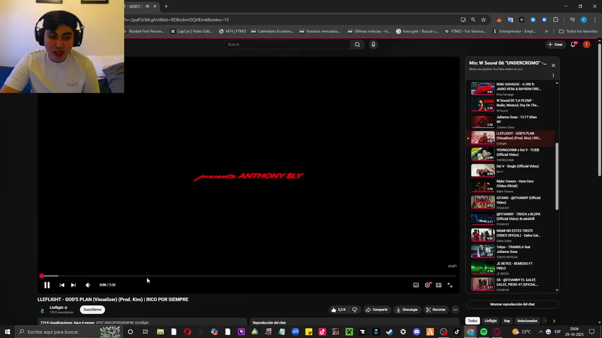Screen dimensions: 602x338
Task: Expand filter chips with right chevron
Action: click(554, 321)
